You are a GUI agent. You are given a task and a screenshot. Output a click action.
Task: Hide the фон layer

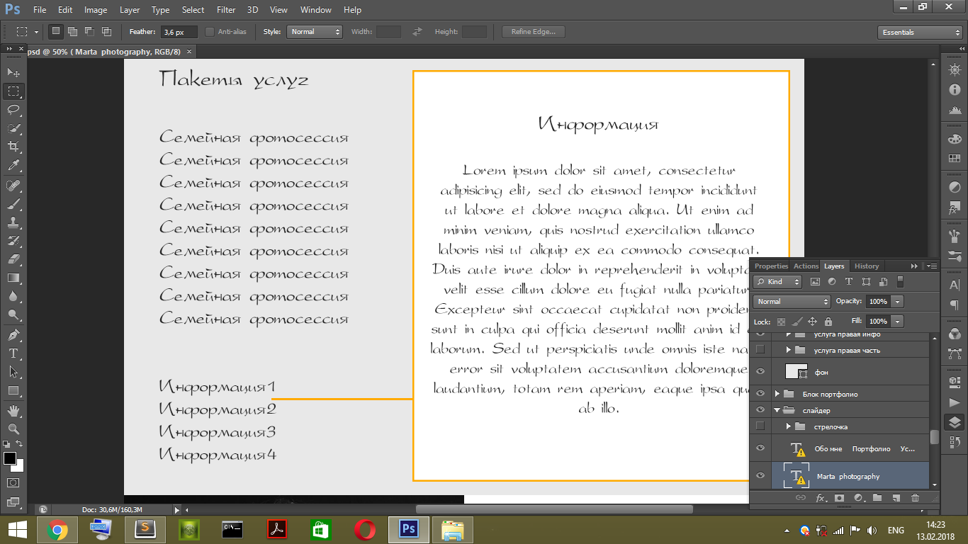[760, 372]
